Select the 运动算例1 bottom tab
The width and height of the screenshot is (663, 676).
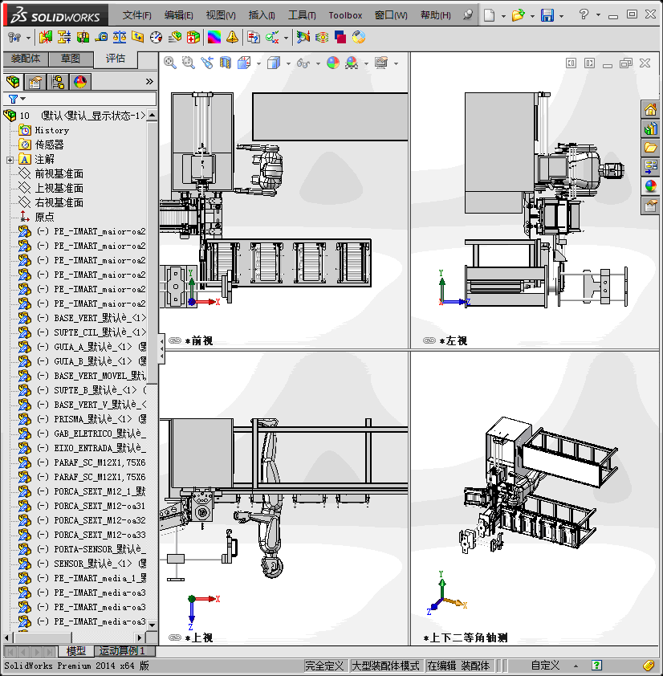point(121,651)
